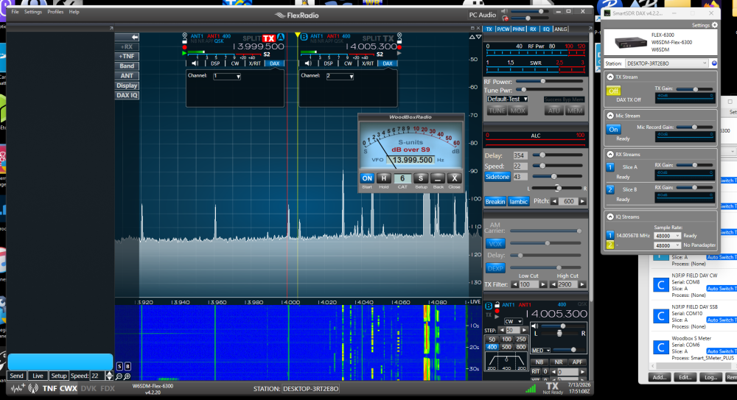Click the +TNF button
This screenshot has height=400, width=737.
127,57
